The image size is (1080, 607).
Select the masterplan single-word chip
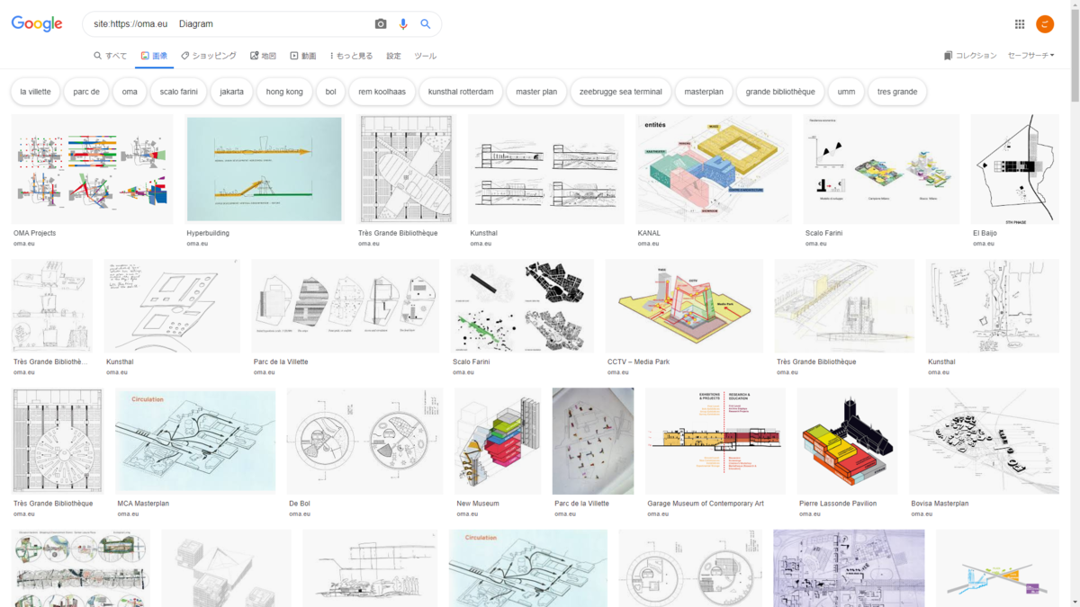704,92
